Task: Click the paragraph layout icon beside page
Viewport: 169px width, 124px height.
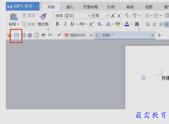Action: [x=143, y=78]
